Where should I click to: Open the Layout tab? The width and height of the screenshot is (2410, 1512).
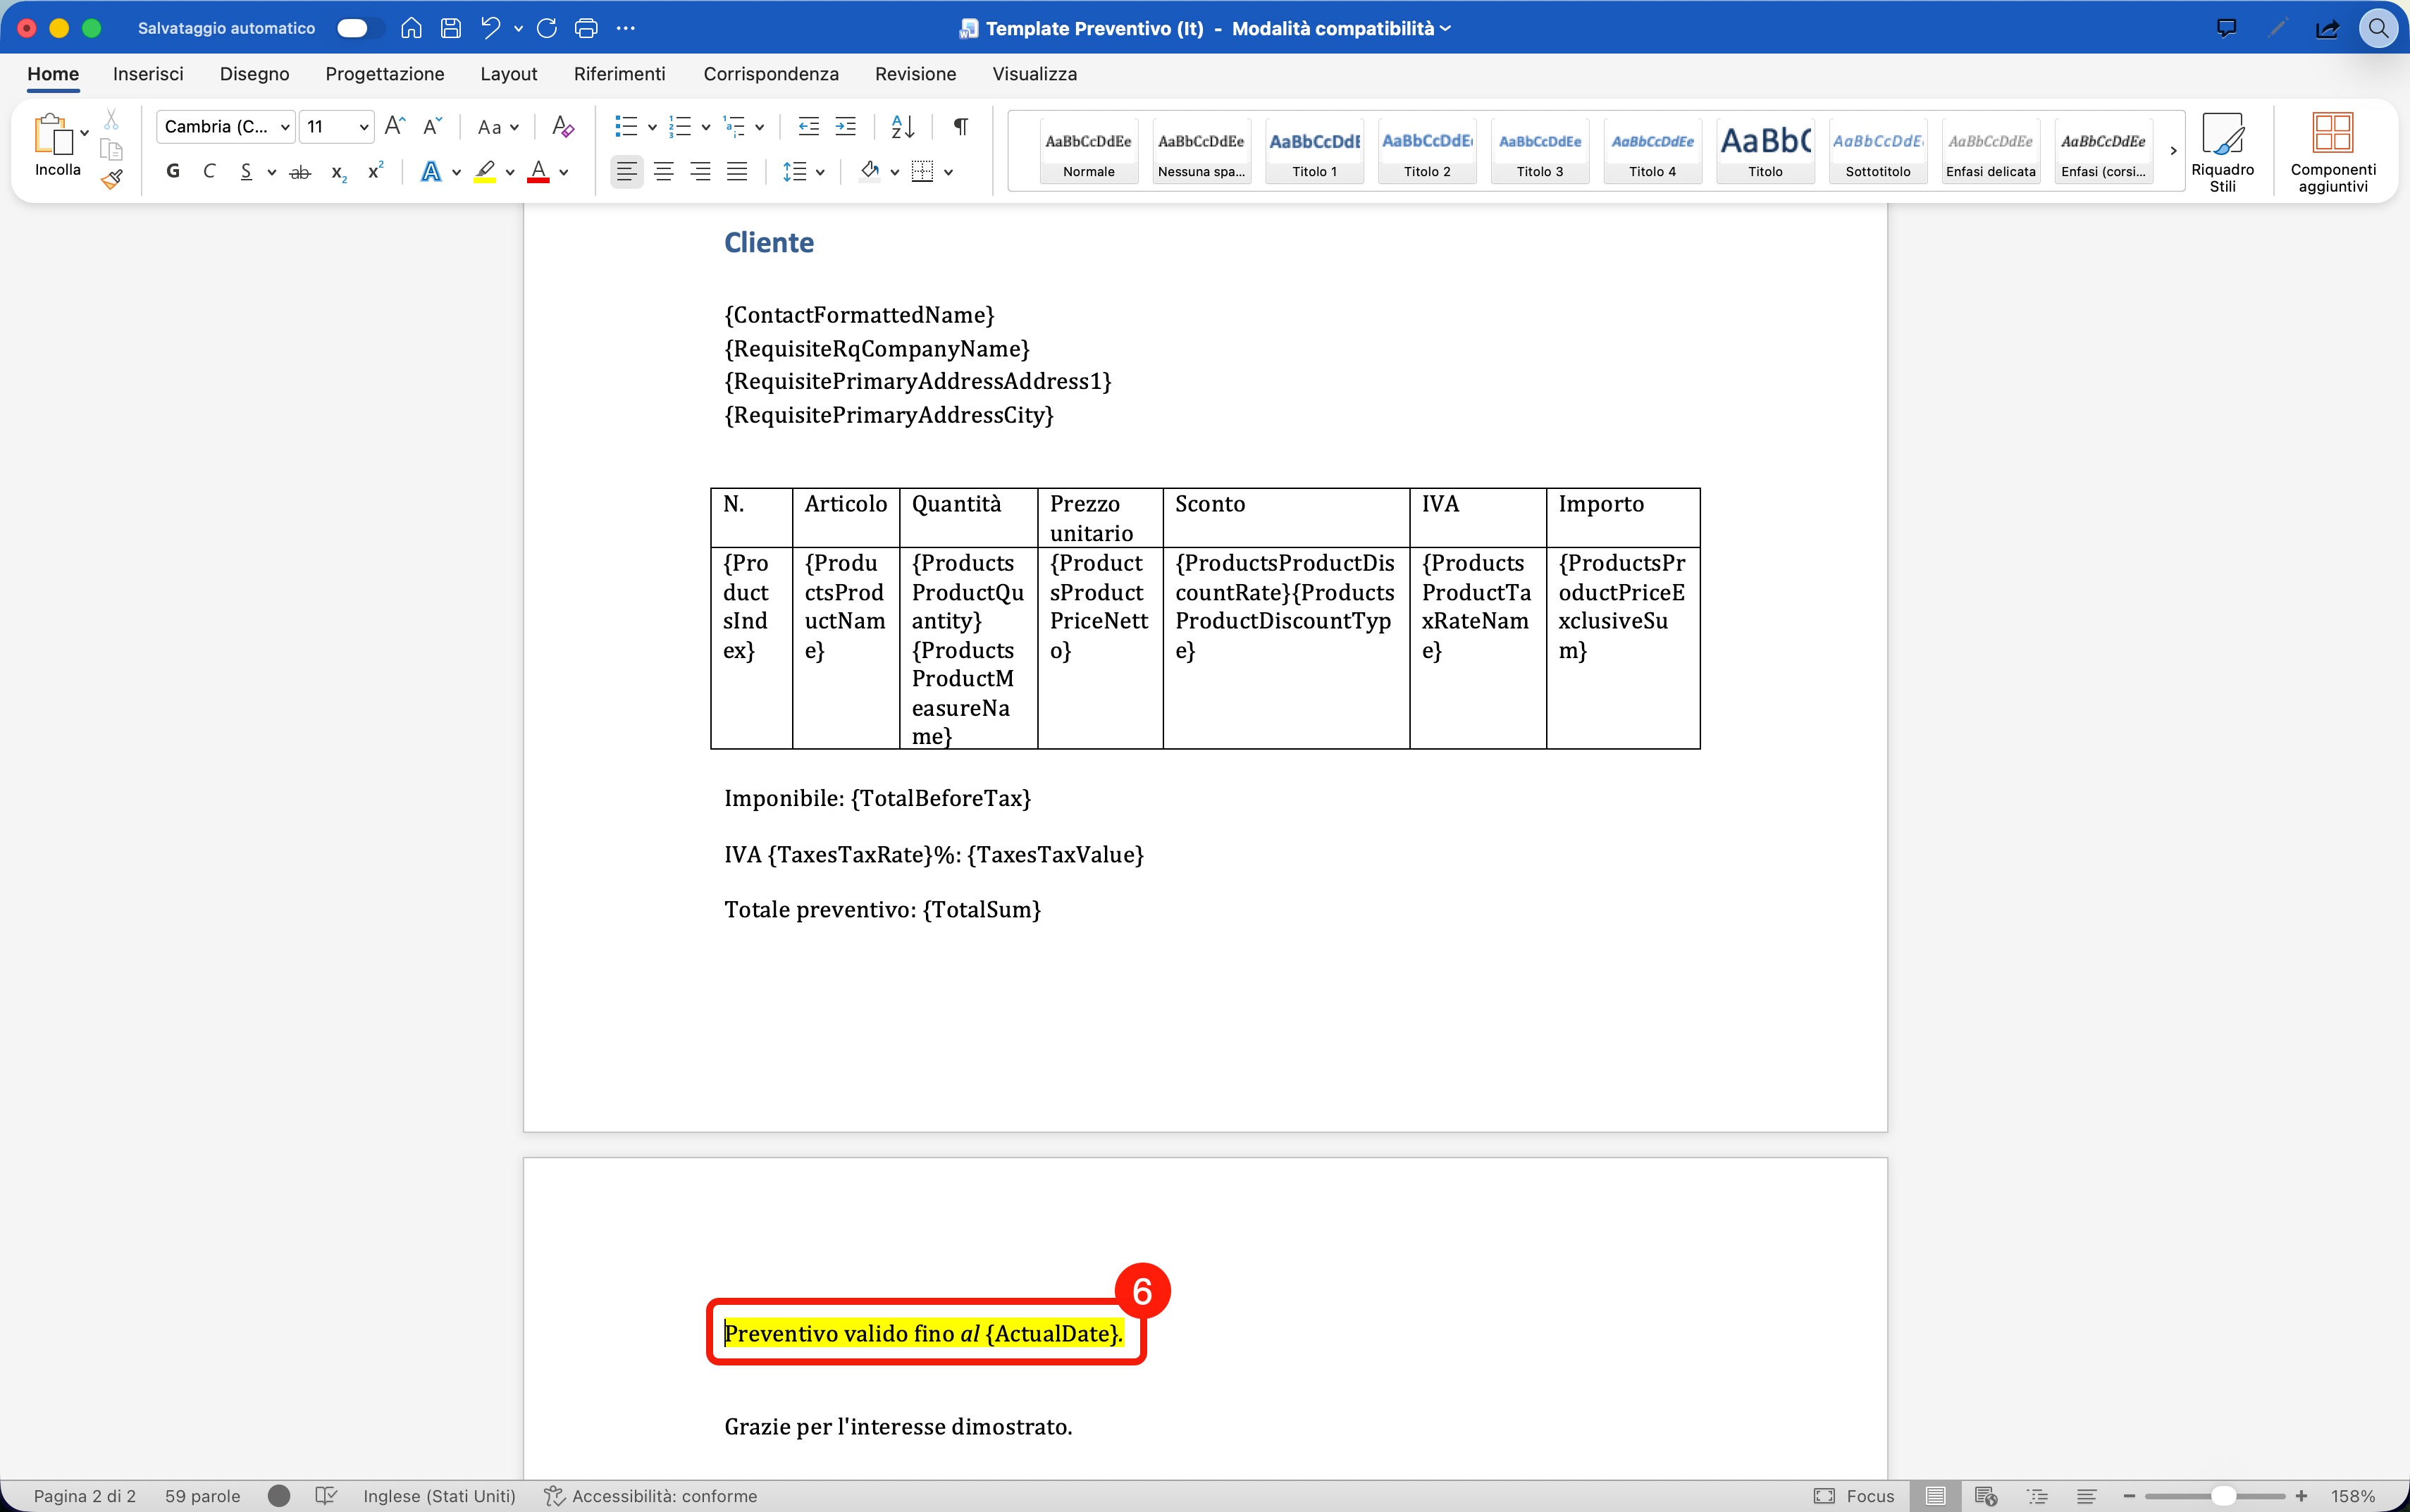(508, 74)
